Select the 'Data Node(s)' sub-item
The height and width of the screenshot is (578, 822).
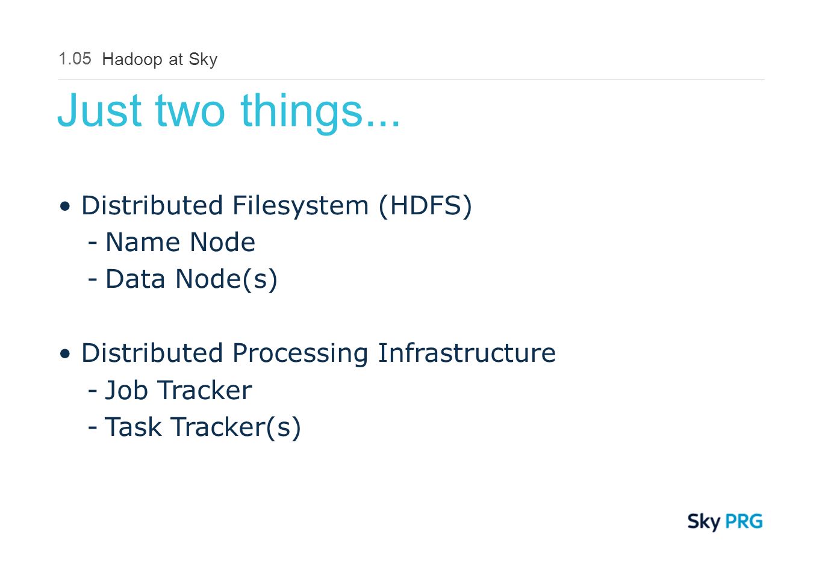[x=191, y=280]
